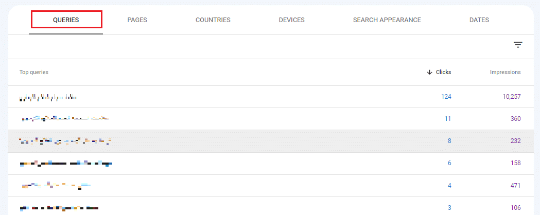Screen dimensions: 540x215
Task: Open the Pages tab
Action: point(137,20)
